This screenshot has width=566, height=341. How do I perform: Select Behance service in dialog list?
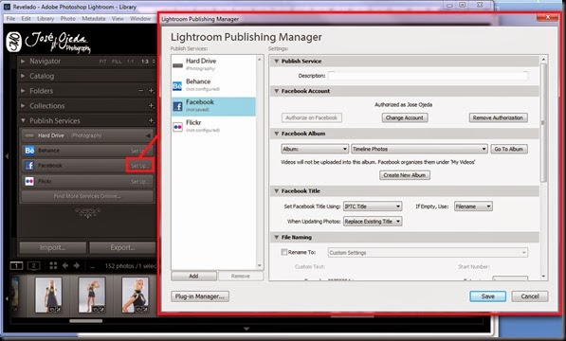[213, 85]
